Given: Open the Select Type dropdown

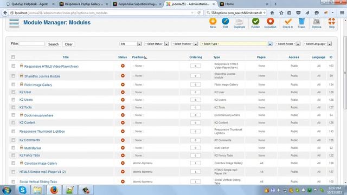Looking at the screenshot, I should [x=236, y=44].
